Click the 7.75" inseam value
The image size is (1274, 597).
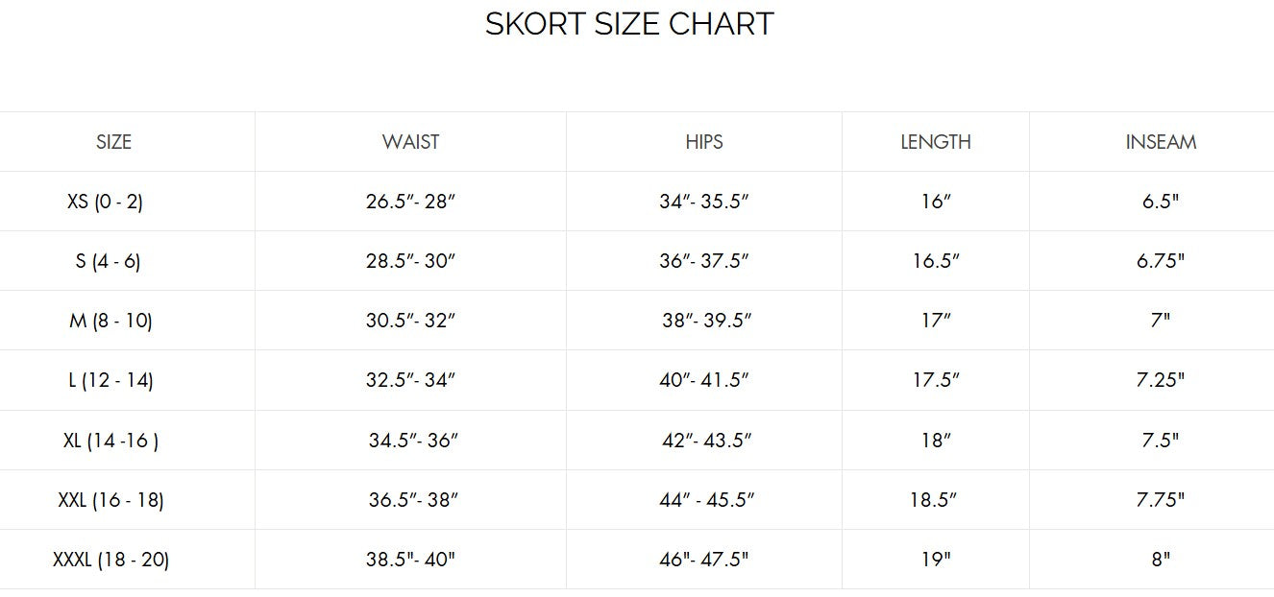point(1161,500)
